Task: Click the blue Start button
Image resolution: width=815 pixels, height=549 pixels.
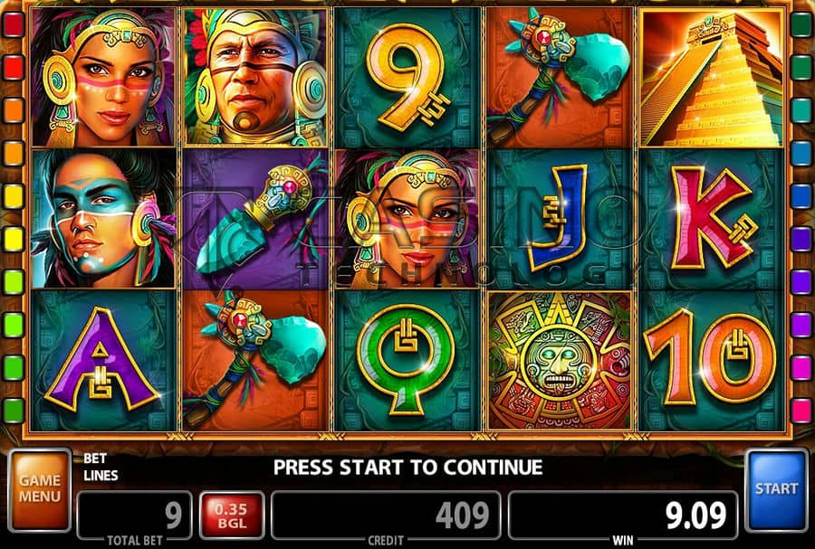Action: click(x=777, y=489)
